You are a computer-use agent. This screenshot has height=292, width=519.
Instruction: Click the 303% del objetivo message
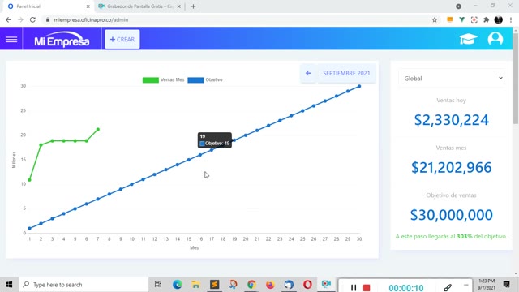pyautogui.click(x=451, y=236)
